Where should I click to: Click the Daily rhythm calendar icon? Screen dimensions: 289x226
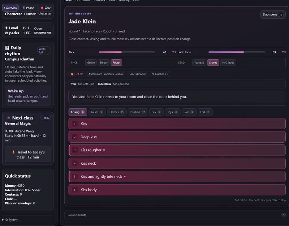tap(7, 48)
